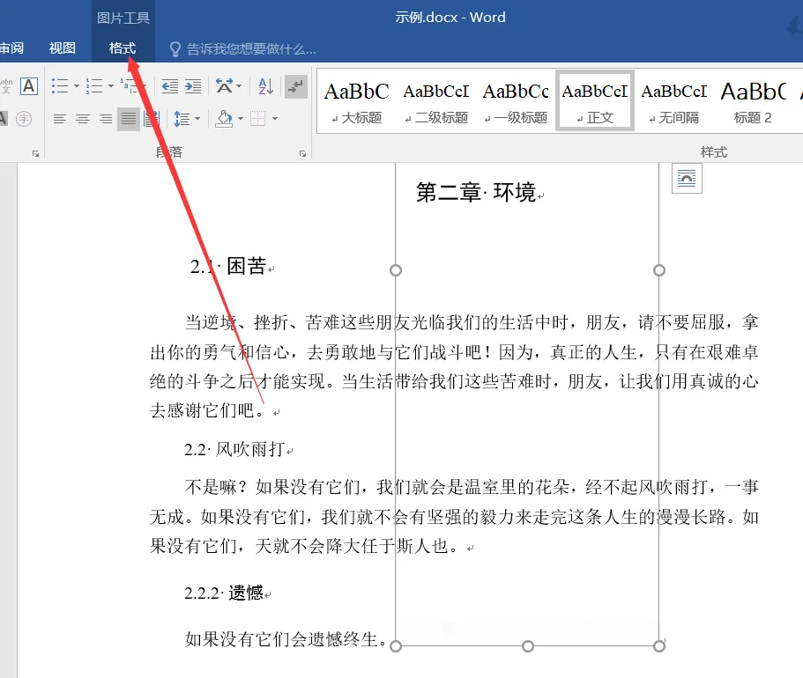This screenshot has height=678, width=803.
Task: Click the character border A icon
Action: [x=29, y=85]
